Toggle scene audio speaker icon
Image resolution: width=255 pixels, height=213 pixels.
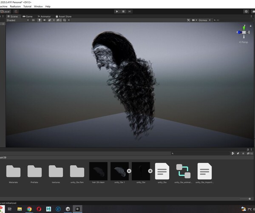click(x=45, y=20)
